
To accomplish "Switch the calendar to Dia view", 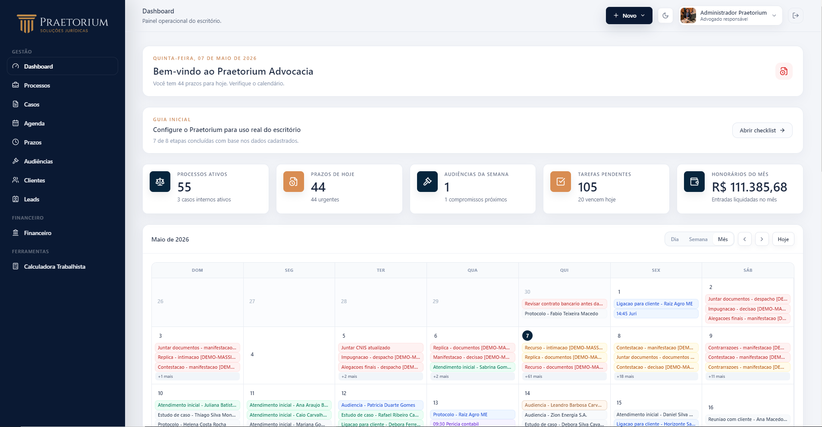I will [675, 239].
